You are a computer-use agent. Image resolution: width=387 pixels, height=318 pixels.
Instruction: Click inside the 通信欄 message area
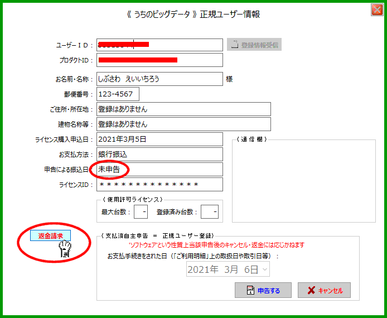click(304, 181)
